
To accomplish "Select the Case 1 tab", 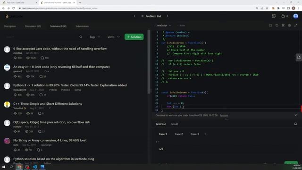I will tap(163, 134).
